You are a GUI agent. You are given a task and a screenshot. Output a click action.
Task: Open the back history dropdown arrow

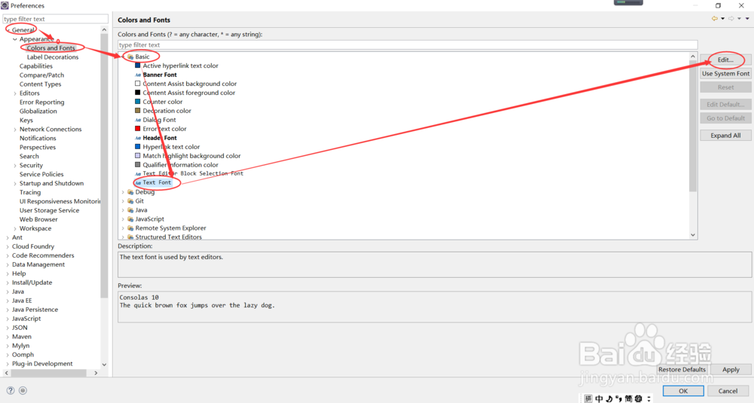coord(723,19)
